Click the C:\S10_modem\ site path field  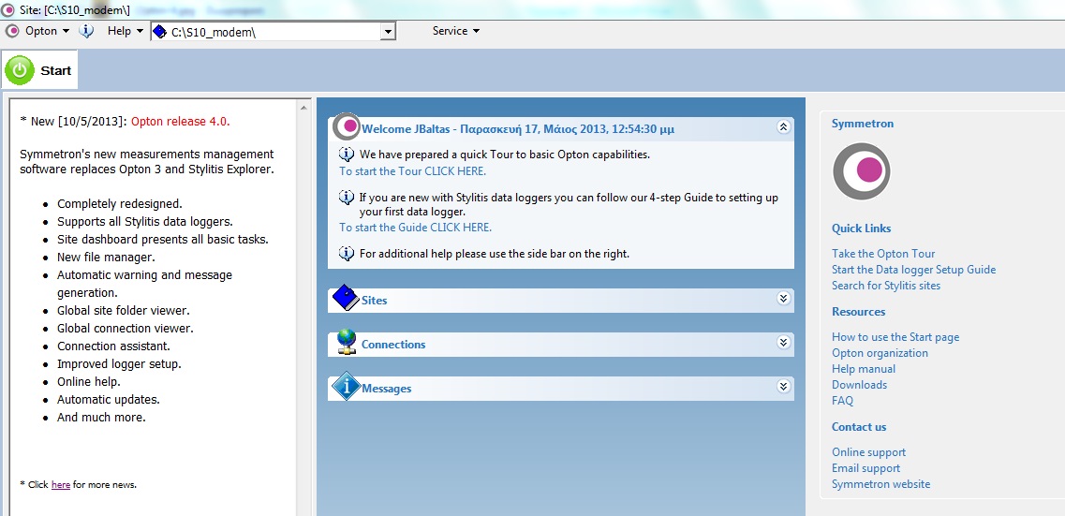click(x=274, y=31)
